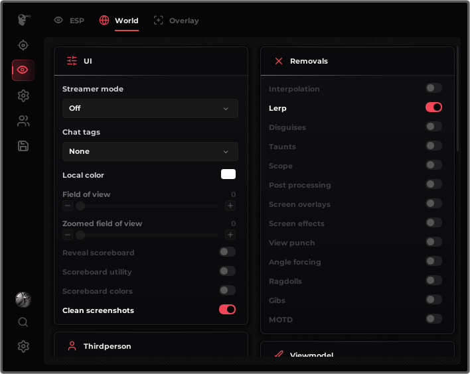470x374 pixels.
Task: Increase Zoomed field of view with plus
Action: tap(230, 235)
